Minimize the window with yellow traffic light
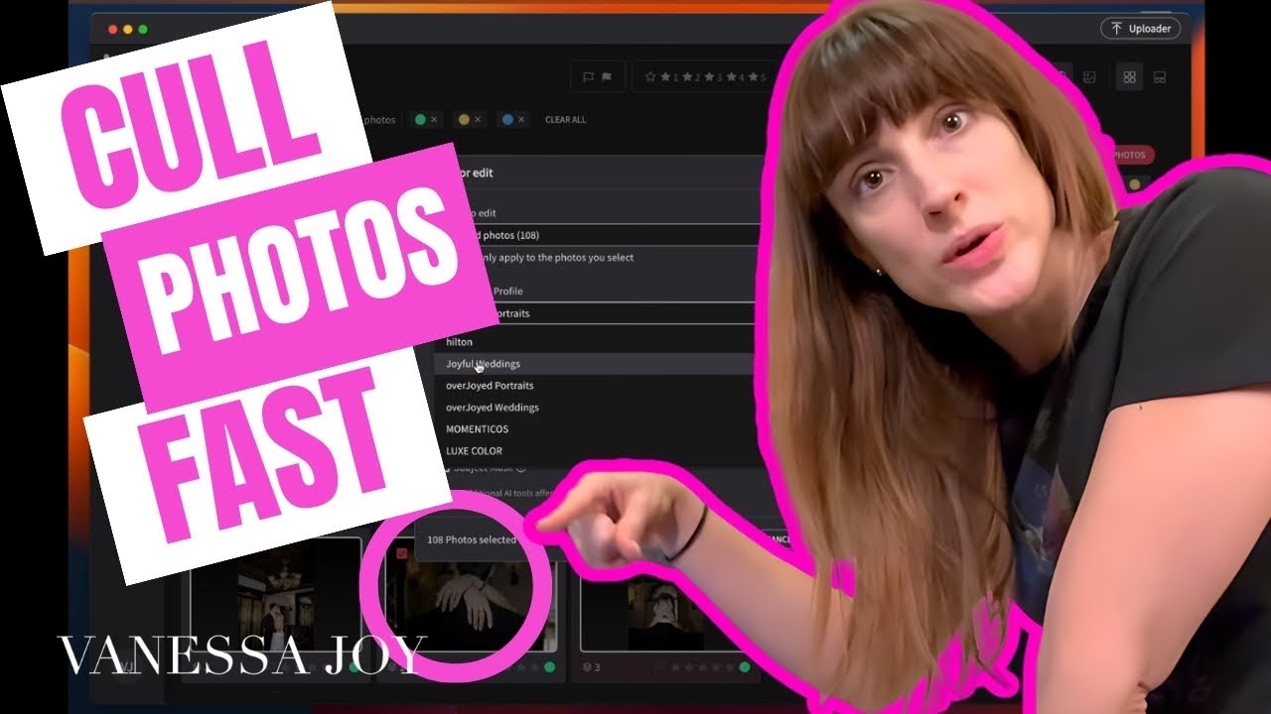This screenshot has height=714, width=1271. [128, 30]
